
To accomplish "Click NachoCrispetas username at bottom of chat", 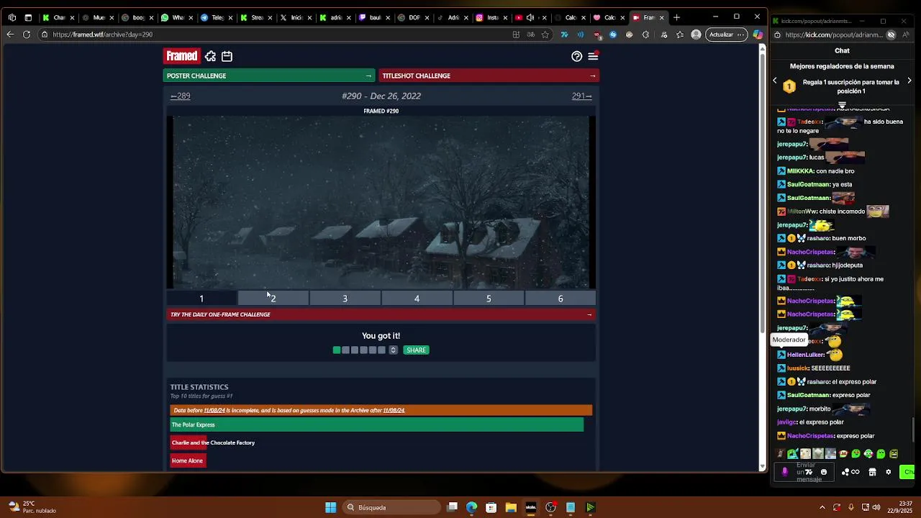I will (x=810, y=436).
